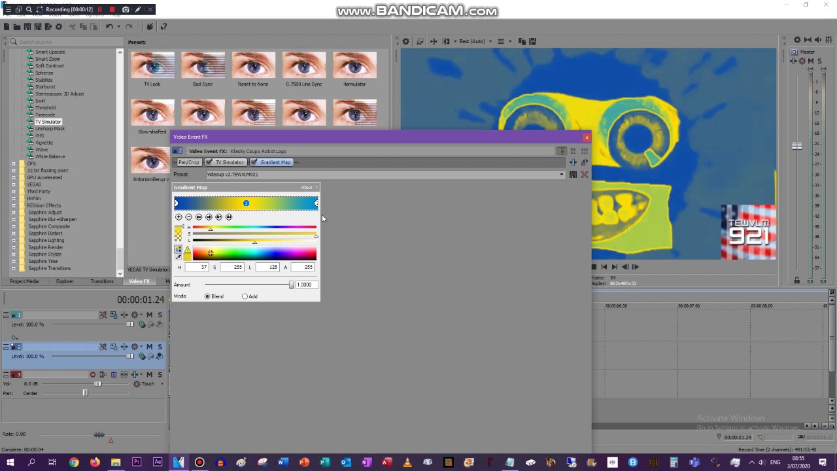Select the Blend mode radio button
Screen dimensions: 837x471
click(x=207, y=296)
